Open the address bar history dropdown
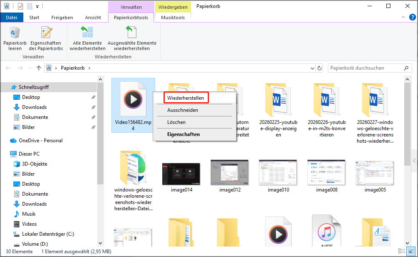418x257 pixels. (312, 68)
